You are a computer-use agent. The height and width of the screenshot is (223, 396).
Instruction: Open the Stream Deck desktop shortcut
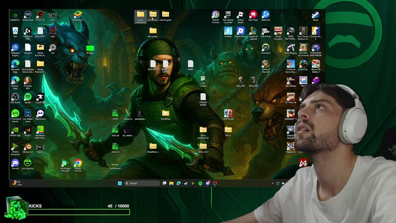28,16
